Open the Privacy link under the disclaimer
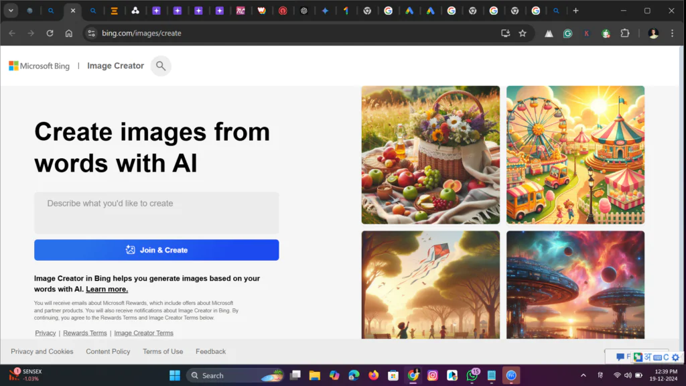The width and height of the screenshot is (686, 386). pos(46,333)
